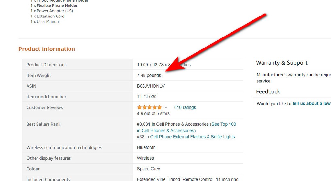
Task: Click the Space Grey colour value
Action: coord(148,169)
